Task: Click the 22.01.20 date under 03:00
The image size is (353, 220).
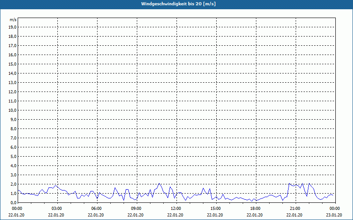Action: pyautogui.click(x=56, y=215)
